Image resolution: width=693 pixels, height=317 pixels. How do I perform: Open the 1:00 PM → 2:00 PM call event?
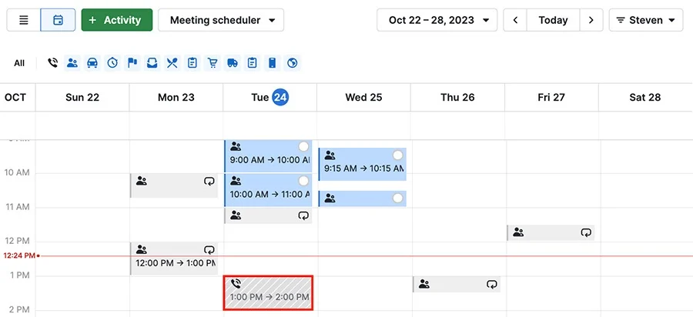click(x=268, y=293)
